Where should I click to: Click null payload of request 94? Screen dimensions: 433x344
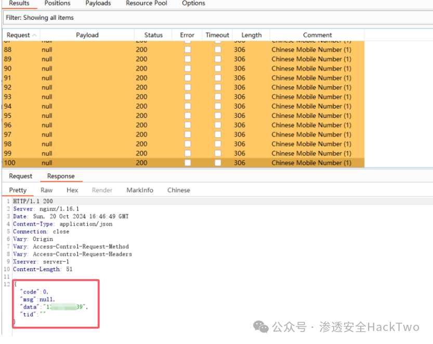coord(47,107)
